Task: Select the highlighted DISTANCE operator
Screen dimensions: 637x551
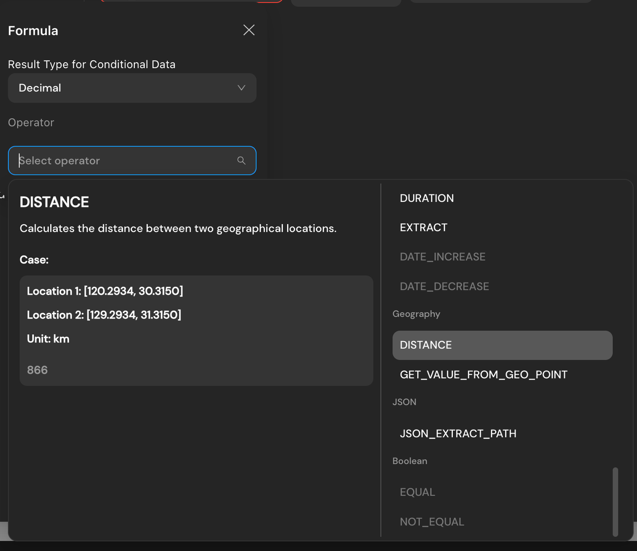Action: tap(502, 345)
